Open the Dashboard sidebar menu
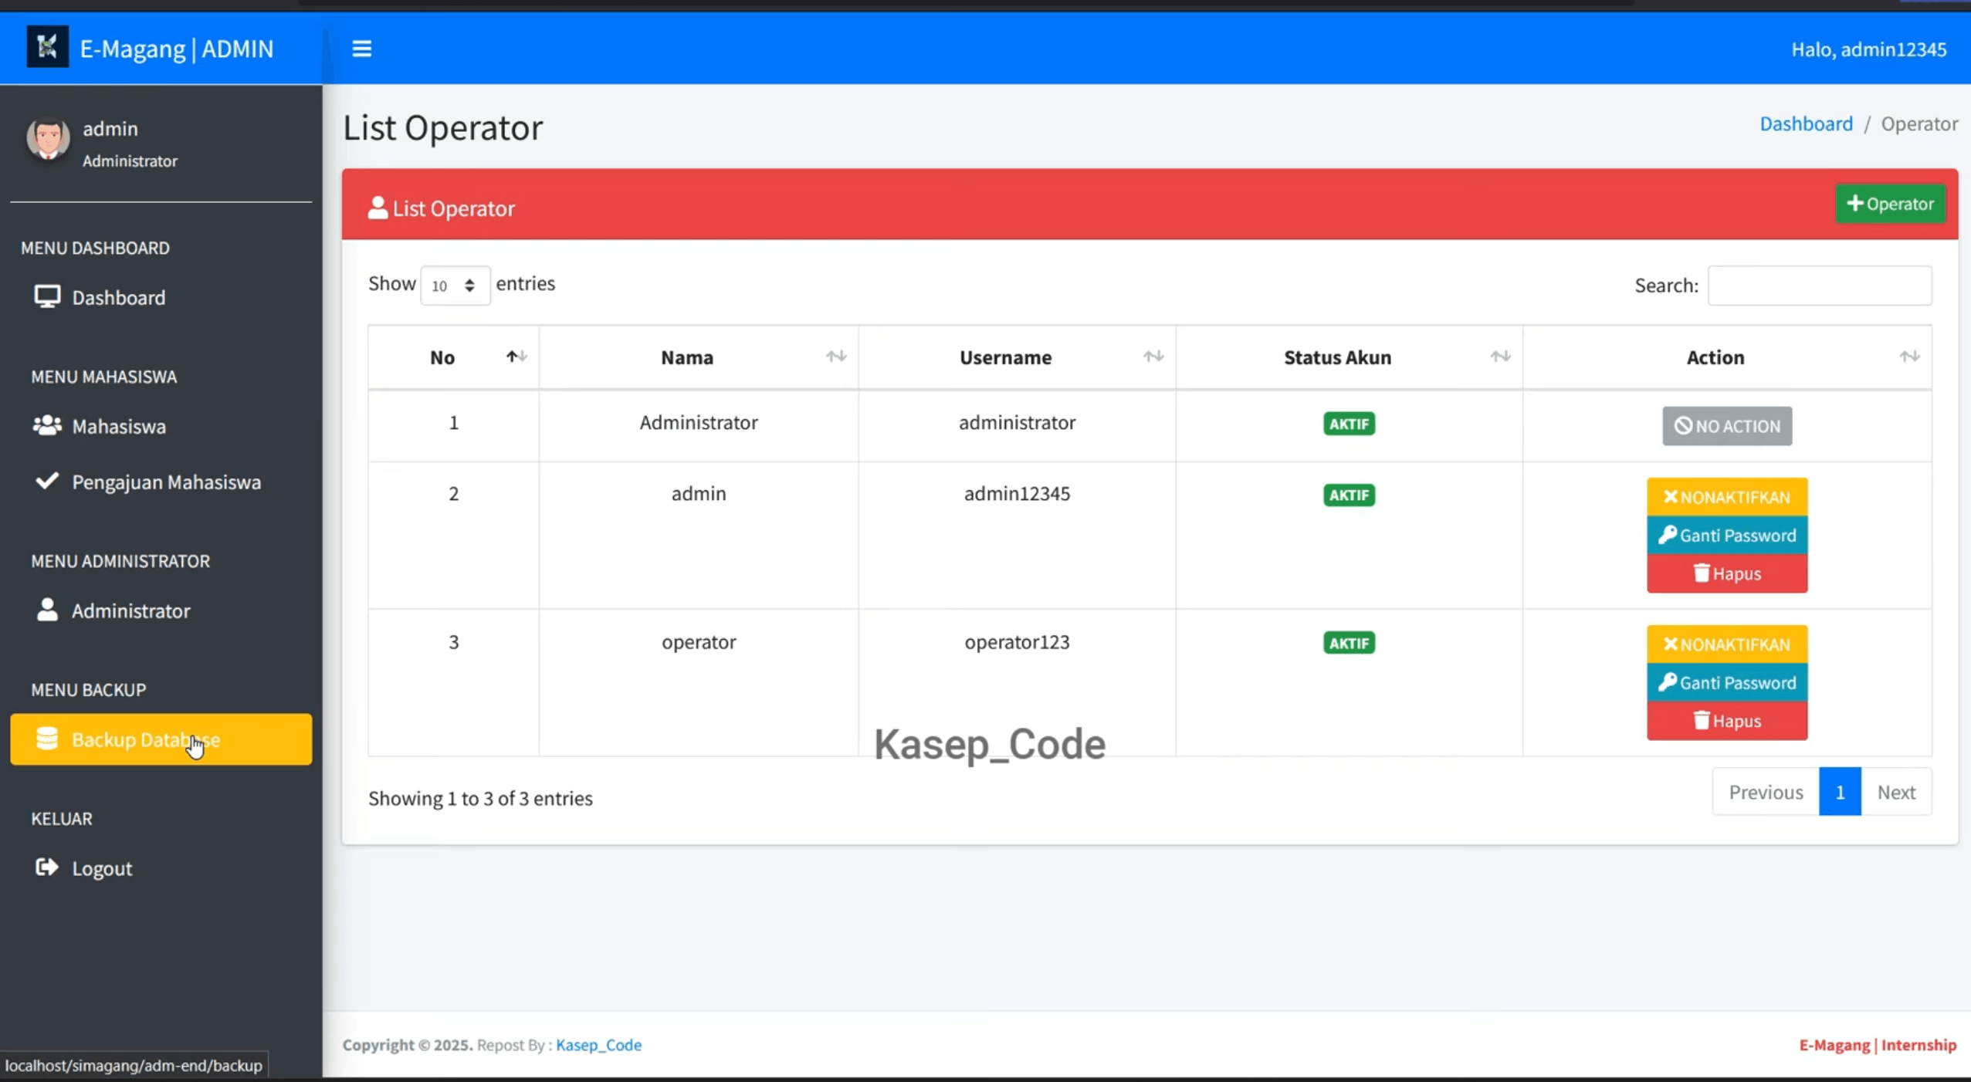Viewport: 1971px width, 1082px height. click(161, 297)
